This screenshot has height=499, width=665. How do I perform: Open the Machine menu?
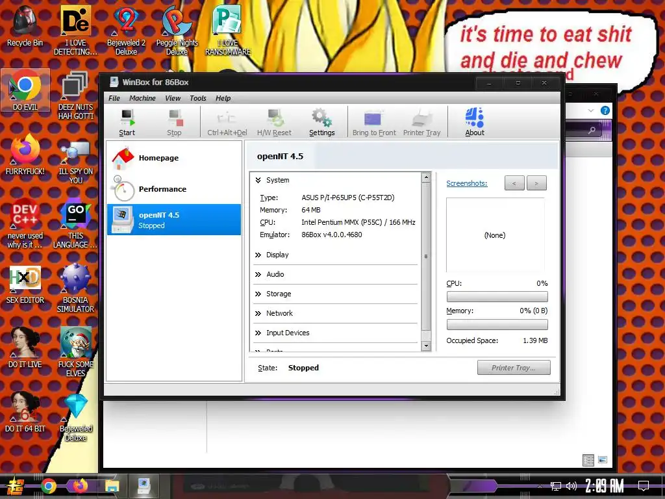142,98
